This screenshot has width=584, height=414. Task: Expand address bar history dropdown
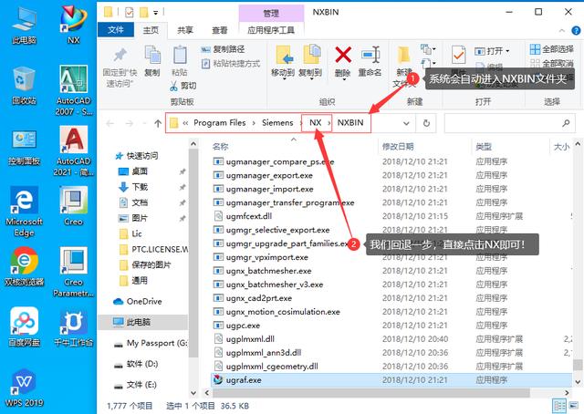[x=406, y=123]
